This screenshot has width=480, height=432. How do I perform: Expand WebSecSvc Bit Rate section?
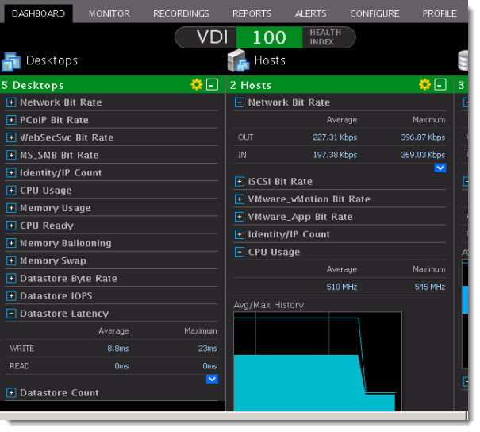11,137
